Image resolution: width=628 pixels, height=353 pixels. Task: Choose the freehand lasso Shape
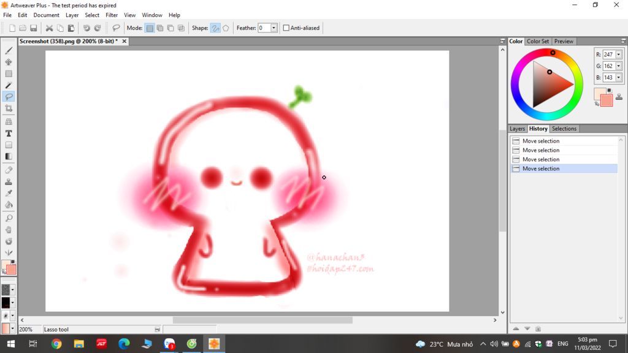click(215, 28)
